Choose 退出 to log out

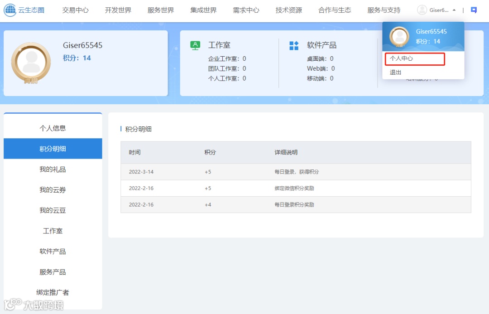395,72
